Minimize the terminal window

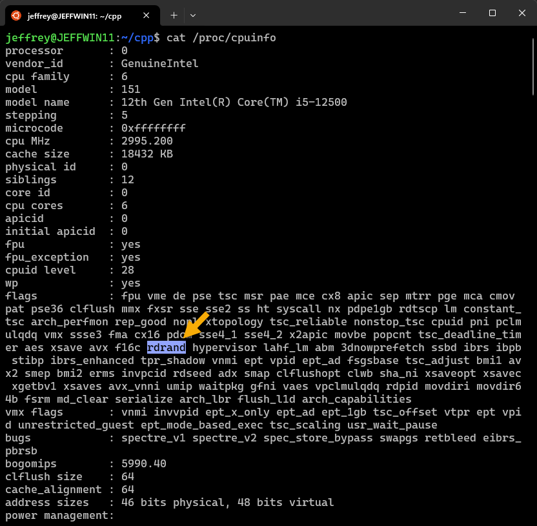[462, 14]
